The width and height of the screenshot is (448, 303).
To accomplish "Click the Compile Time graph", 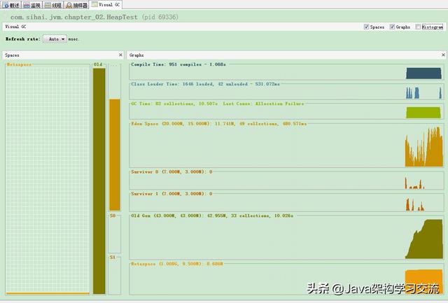I will pyautogui.click(x=286, y=73).
